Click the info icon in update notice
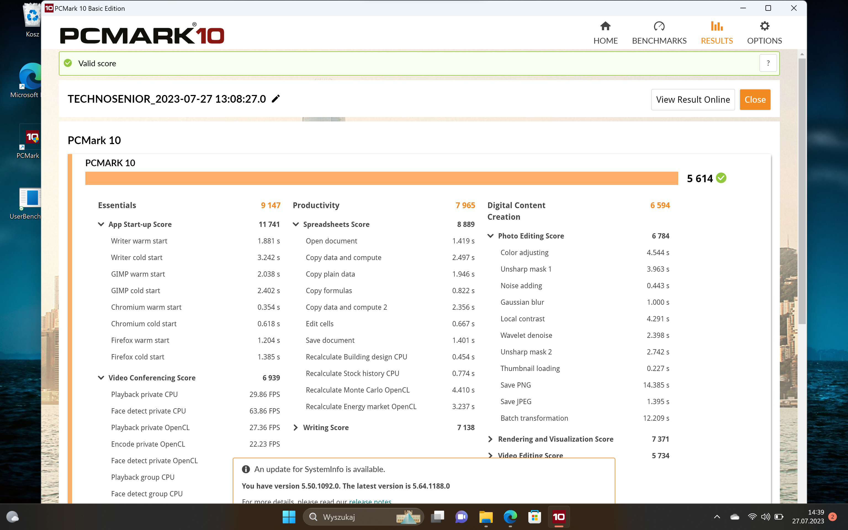This screenshot has height=530, width=848. point(246,469)
